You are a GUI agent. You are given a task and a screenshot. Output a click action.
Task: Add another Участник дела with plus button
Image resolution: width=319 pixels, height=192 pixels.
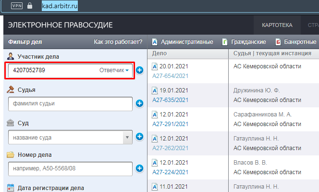pos(139,70)
